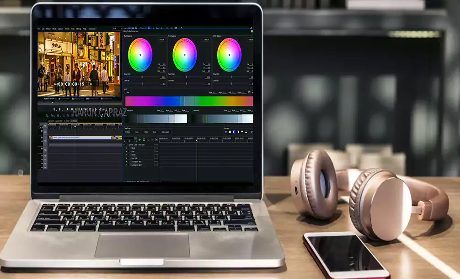Open the Capture menu

[60, 28]
